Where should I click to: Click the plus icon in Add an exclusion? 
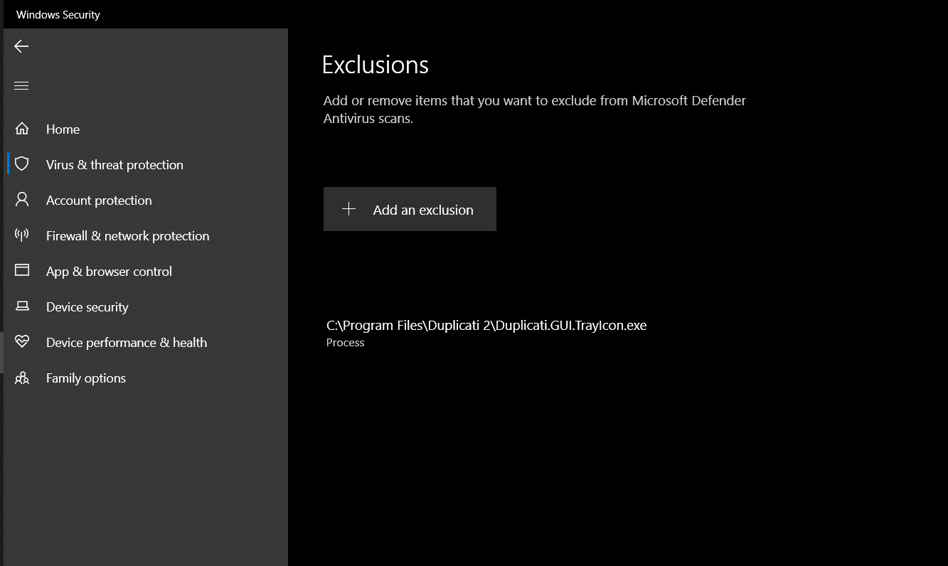pos(348,209)
